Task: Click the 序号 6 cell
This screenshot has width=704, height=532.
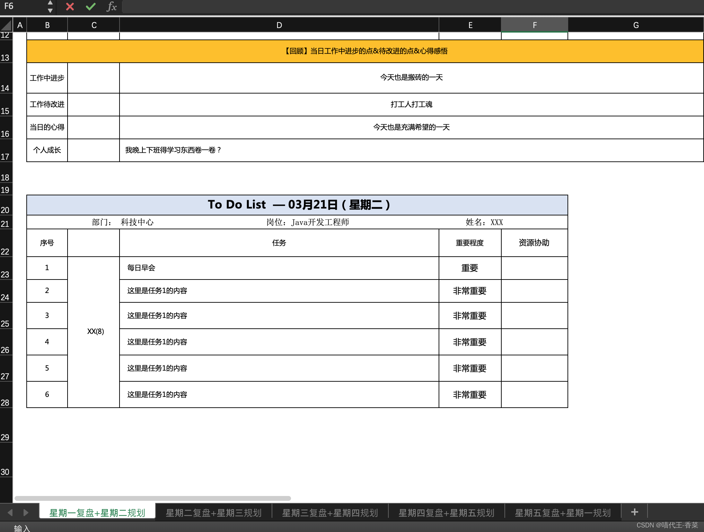Action: click(47, 394)
